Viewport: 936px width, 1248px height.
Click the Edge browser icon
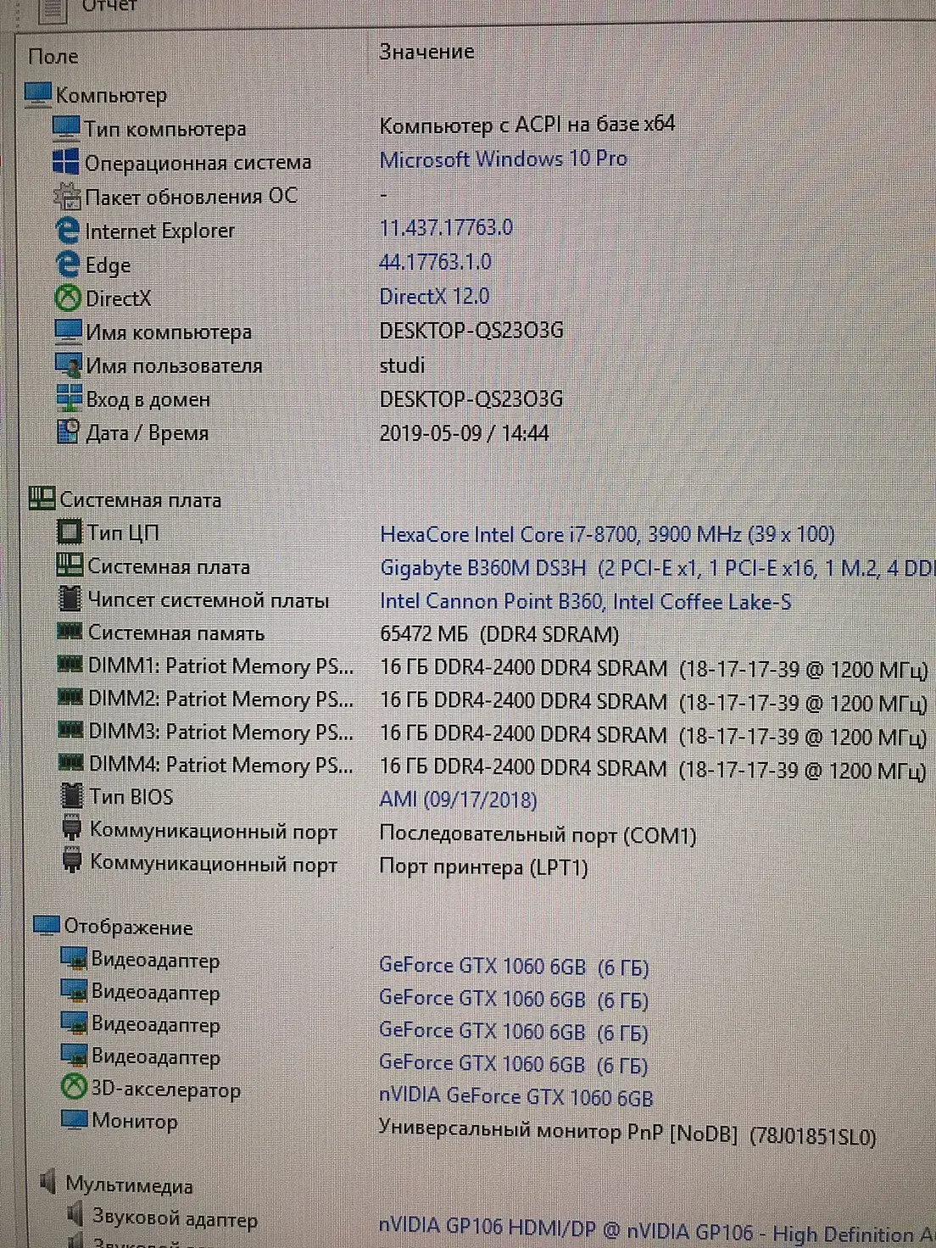pos(68,265)
